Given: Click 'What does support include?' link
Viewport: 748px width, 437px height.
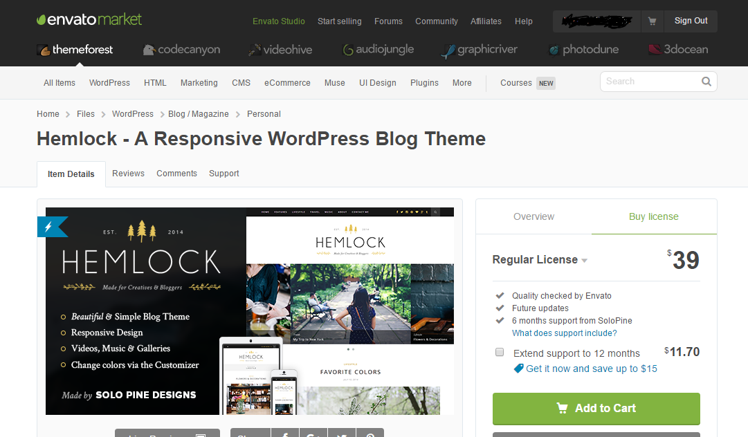Looking at the screenshot, I should click(x=565, y=333).
